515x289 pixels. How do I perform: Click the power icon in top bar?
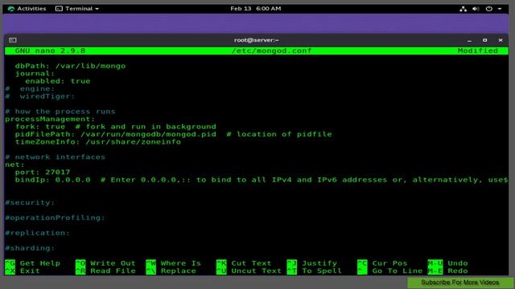pyautogui.click(x=489, y=9)
